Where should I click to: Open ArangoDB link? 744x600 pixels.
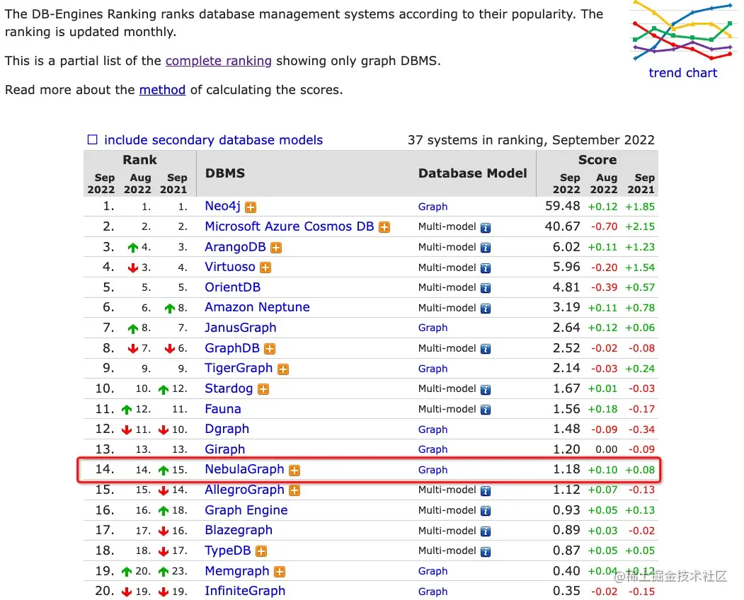(235, 247)
